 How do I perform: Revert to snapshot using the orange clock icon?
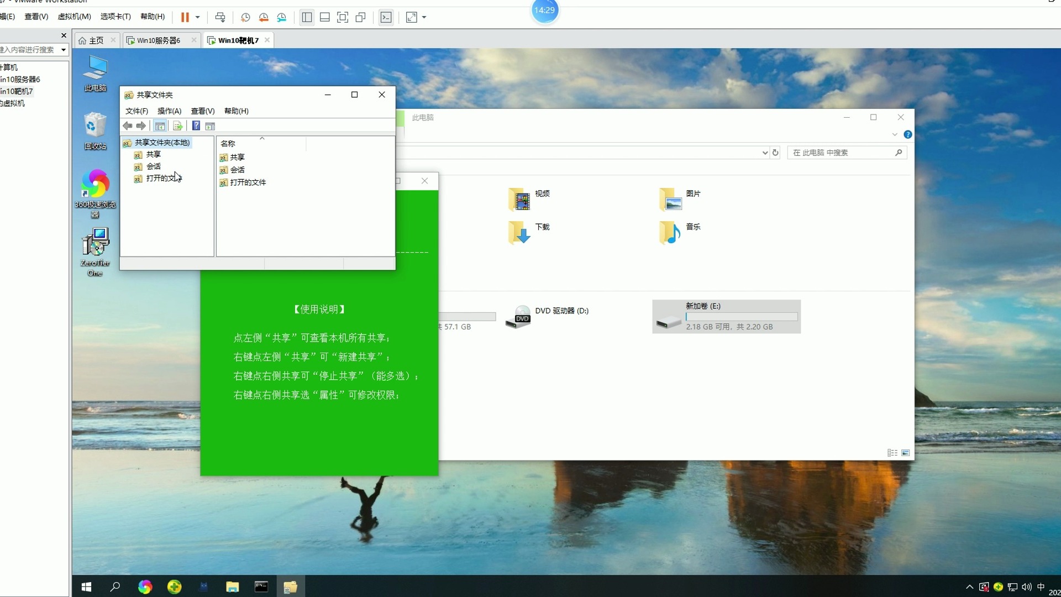point(264,17)
